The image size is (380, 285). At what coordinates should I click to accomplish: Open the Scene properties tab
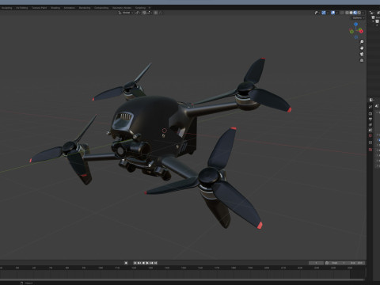[x=370, y=130]
